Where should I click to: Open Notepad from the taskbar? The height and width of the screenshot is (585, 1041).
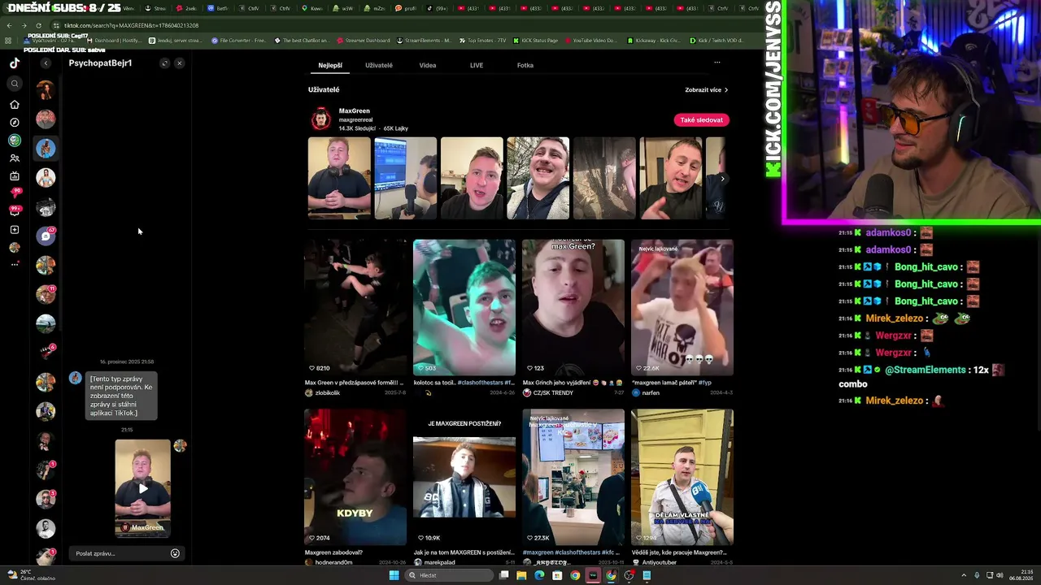(x=647, y=575)
